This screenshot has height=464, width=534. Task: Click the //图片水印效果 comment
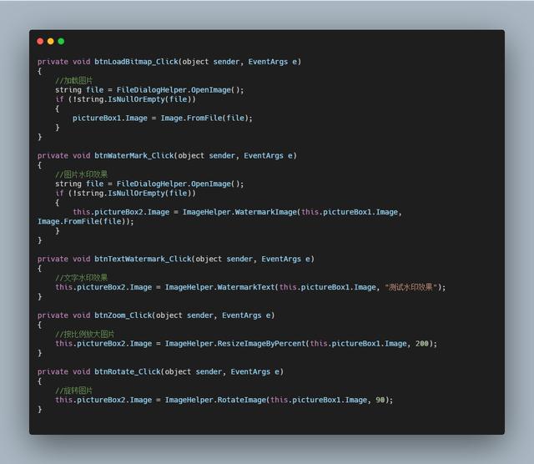(82, 174)
